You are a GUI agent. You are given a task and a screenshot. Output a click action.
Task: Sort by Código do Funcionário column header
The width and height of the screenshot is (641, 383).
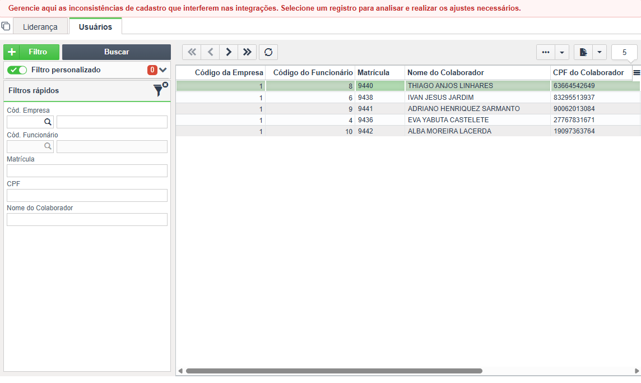click(310, 73)
